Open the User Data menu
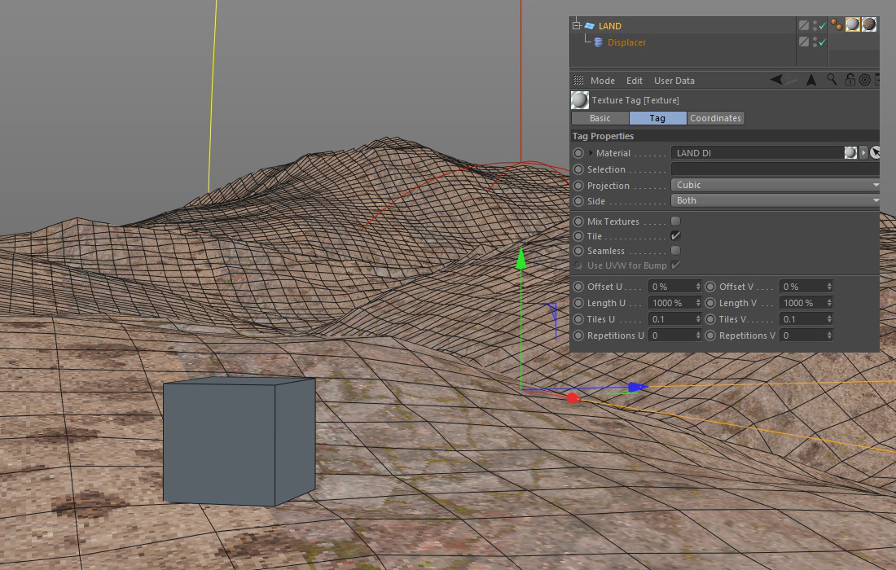Screen dimensions: 896x570 pos(674,81)
